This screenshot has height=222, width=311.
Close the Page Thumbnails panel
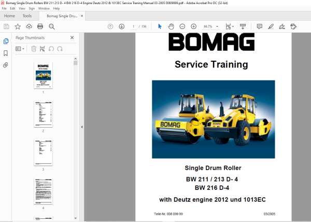(x=72, y=37)
